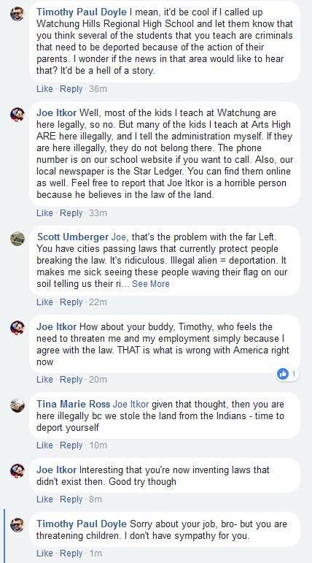Click the tagged 'Joe' mention in Scott's comment

click(119, 237)
